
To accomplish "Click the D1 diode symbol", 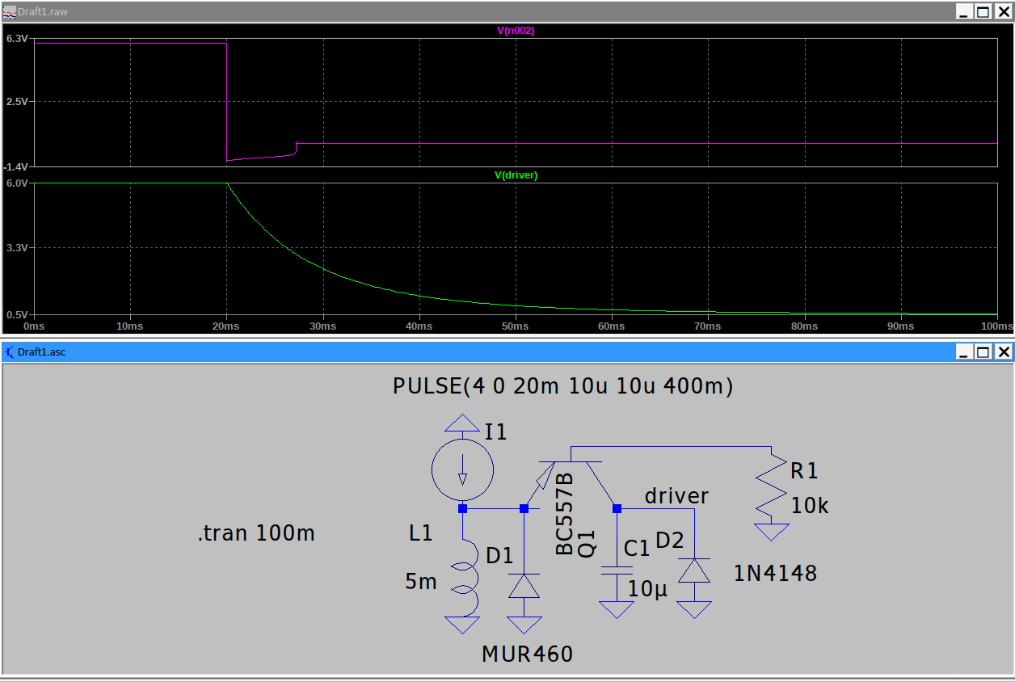I will (x=524, y=585).
